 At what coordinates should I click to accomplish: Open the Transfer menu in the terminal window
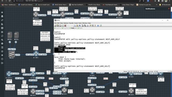click(71, 23)
